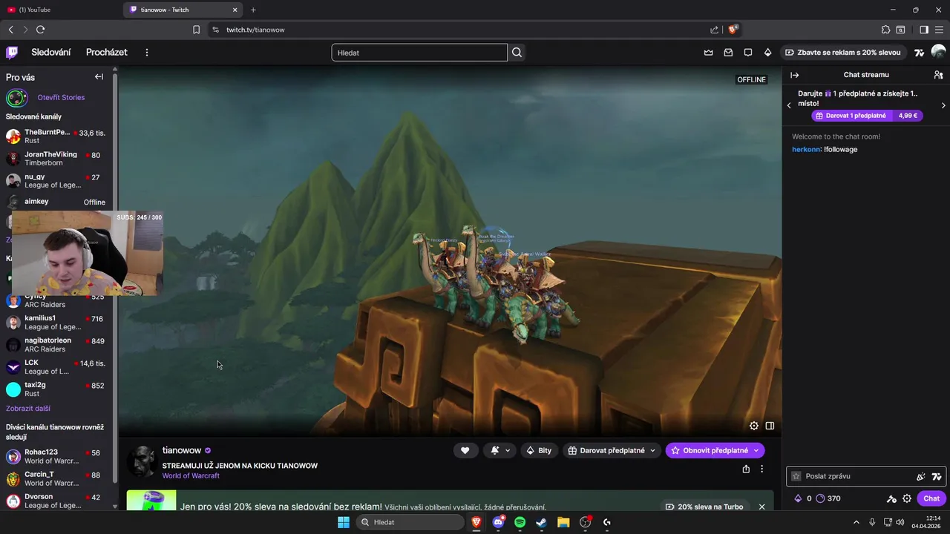Show hidden system tray icons chevron
This screenshot has width=950, height=534.
pyautogui.click(x=856, y=522)
